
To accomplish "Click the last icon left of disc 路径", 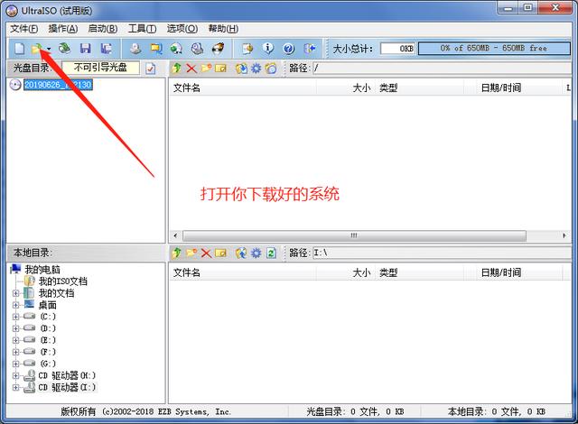I will click(271, 68).
